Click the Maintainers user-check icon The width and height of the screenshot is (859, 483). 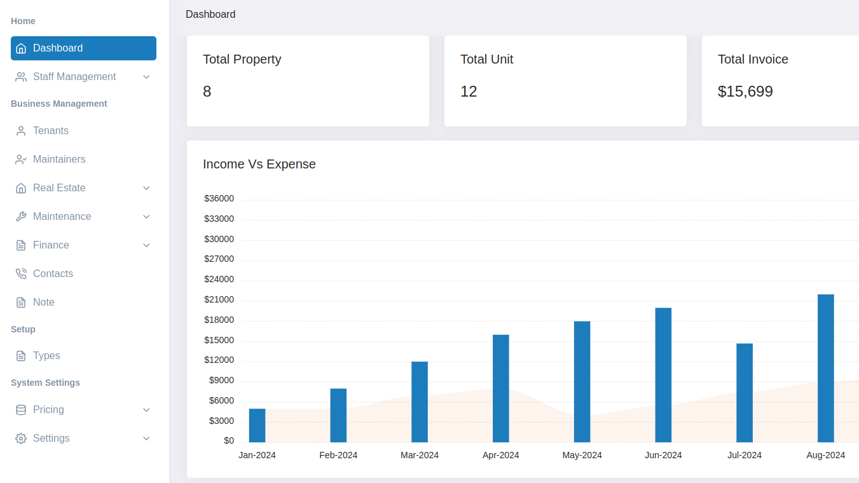coord(21,160)
